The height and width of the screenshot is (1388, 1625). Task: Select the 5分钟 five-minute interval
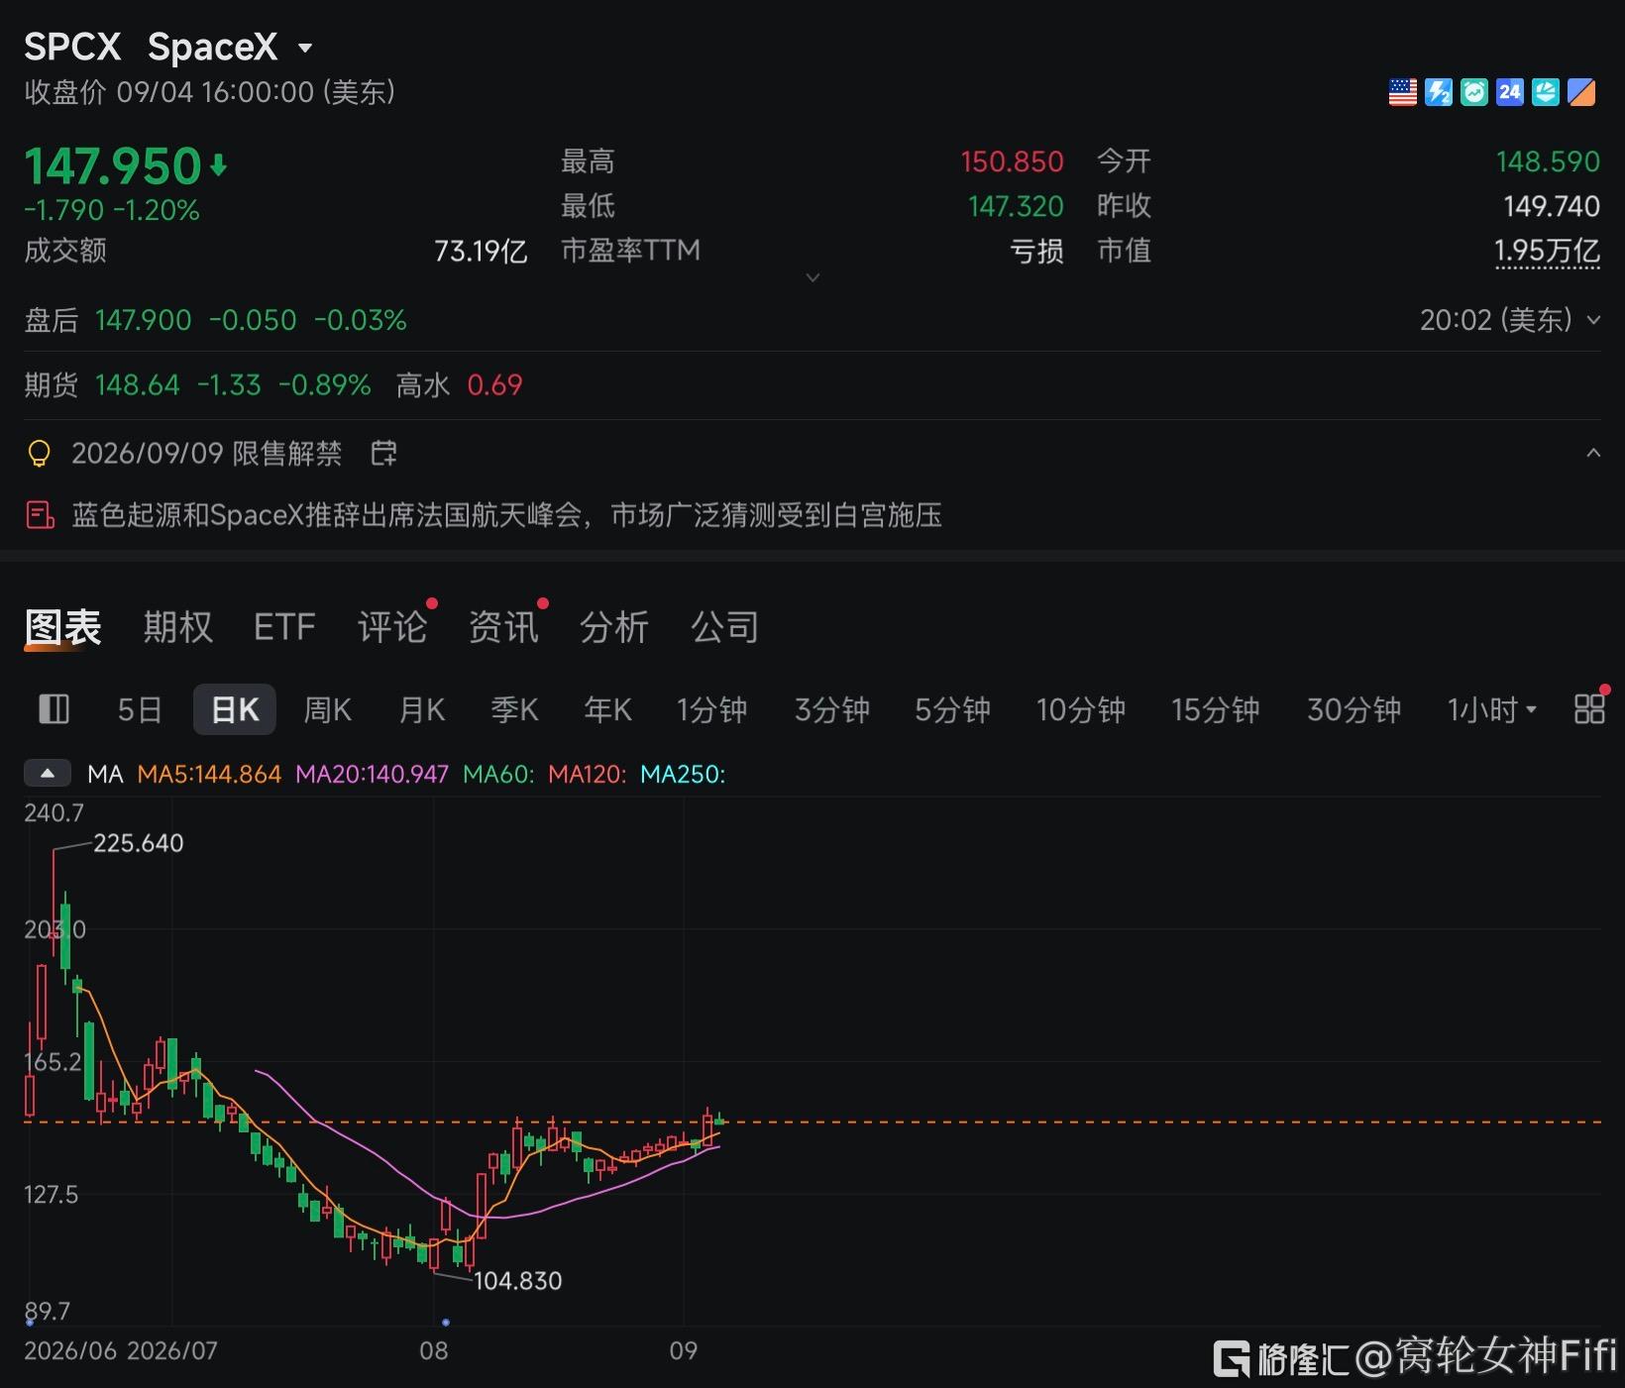point(952,709)
